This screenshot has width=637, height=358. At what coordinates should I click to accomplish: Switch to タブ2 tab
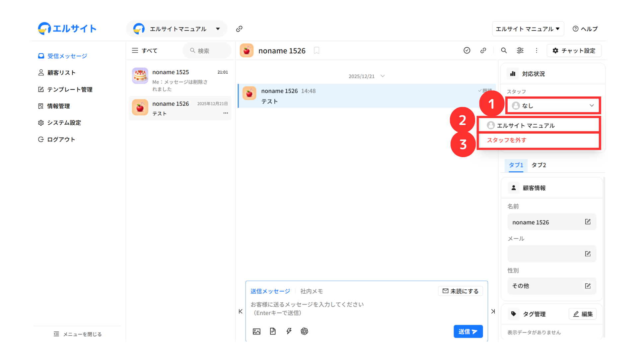coord(538,165)
